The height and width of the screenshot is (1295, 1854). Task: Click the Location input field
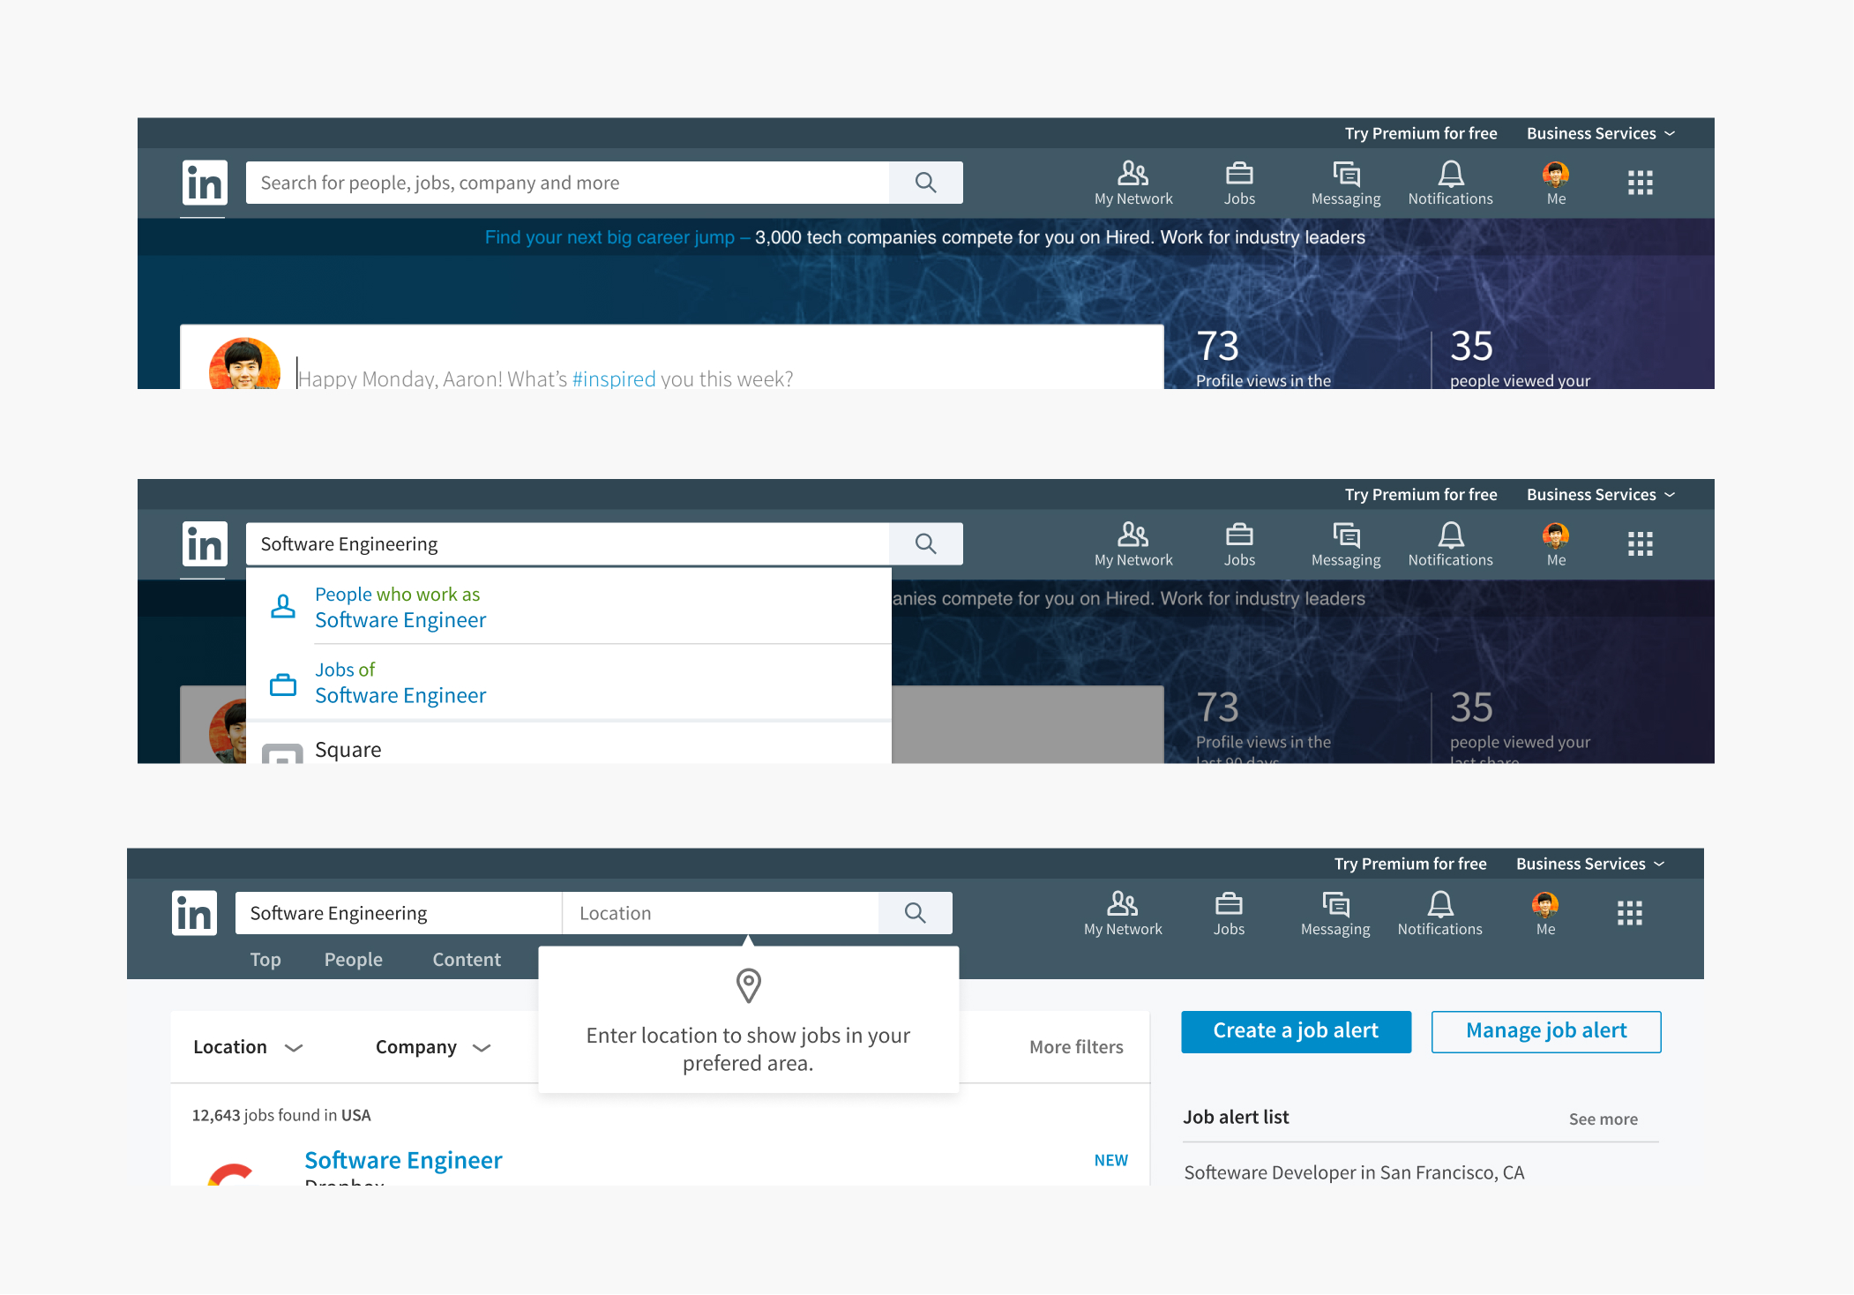coord(719,913)
